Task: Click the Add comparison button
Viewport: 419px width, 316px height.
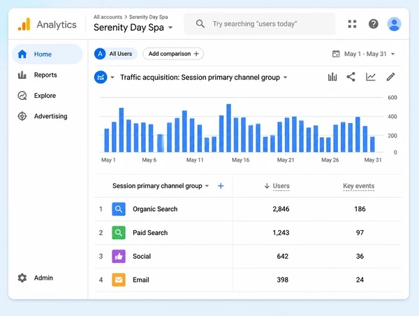Action: [173, 54]
